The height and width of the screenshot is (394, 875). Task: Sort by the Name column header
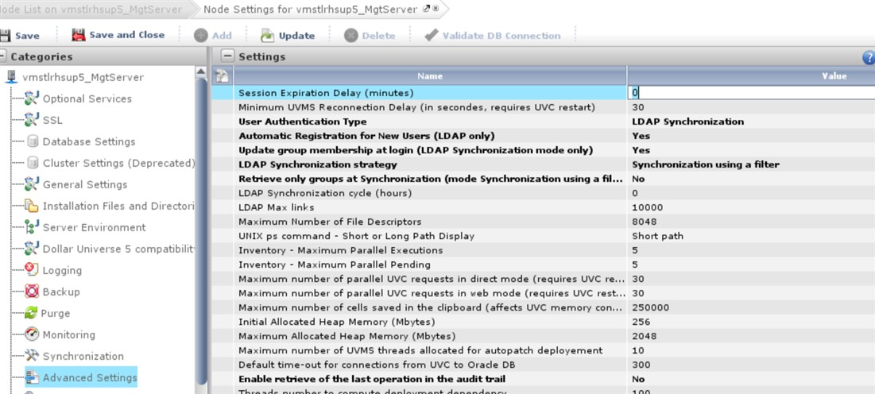(430, 76)
